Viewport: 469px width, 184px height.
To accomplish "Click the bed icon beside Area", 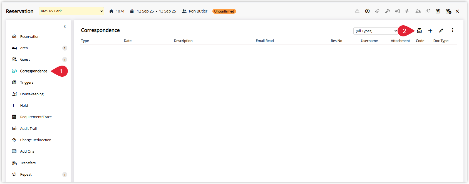I will click(14, 48).
